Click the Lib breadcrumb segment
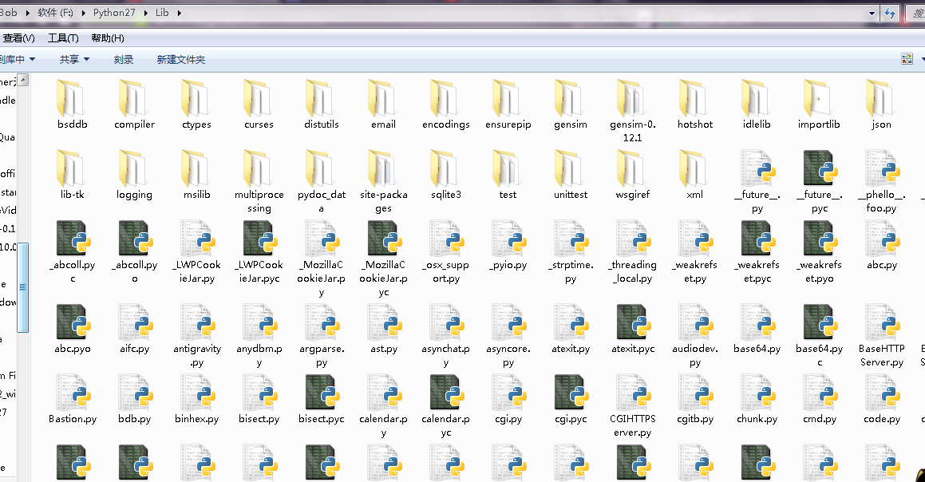Image resolution: width=925 pixels, height=482 pixels. 162,13
